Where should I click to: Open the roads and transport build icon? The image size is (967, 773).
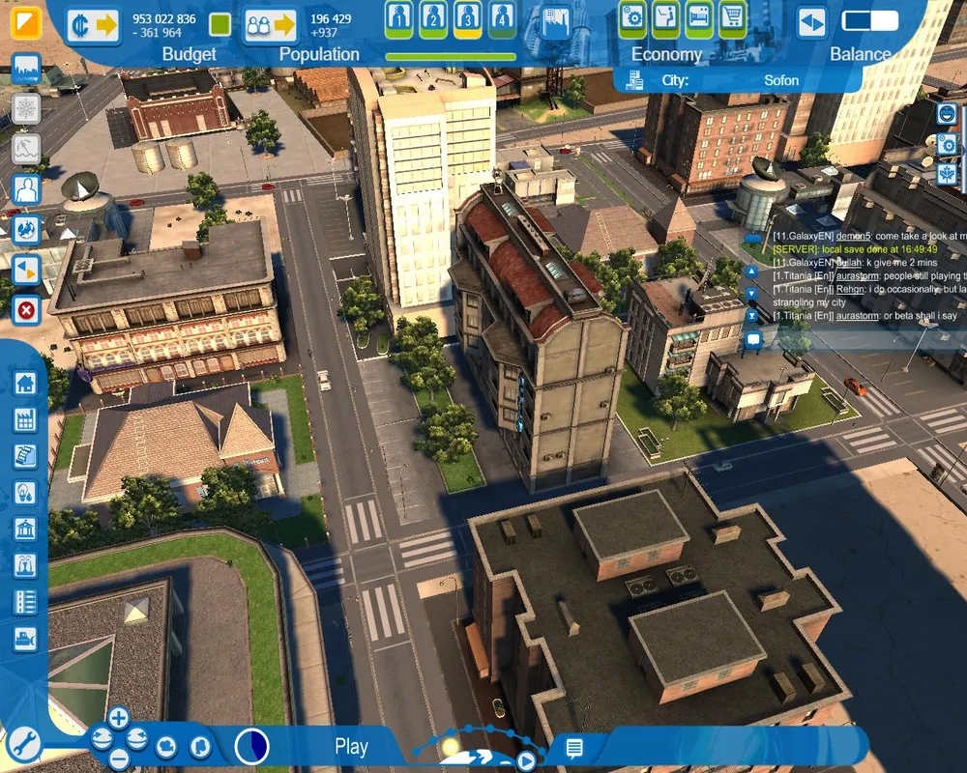pos(25,456)
